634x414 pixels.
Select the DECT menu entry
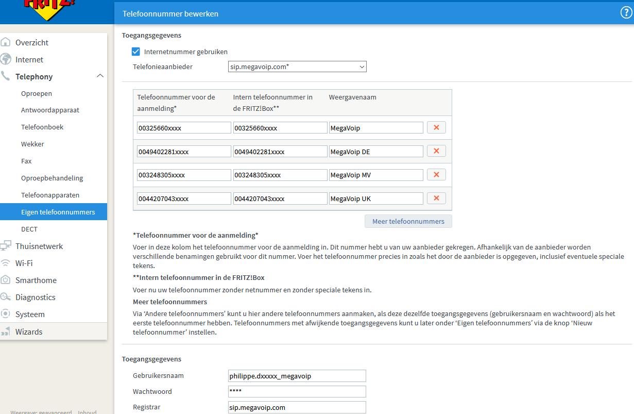pos(29,229)
